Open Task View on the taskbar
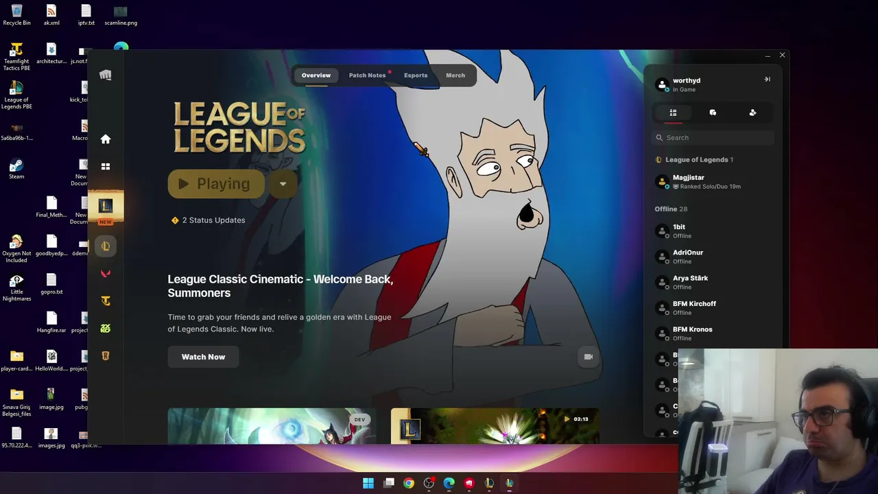The image size is (878, 494). point(389,483)
